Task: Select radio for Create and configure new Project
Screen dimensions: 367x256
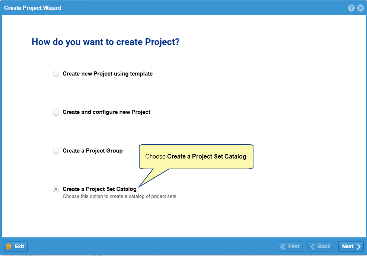Action: pos(56,112)
